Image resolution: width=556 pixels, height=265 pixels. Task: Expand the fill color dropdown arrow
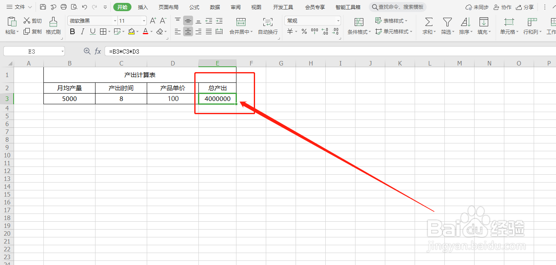coord(137,32)
